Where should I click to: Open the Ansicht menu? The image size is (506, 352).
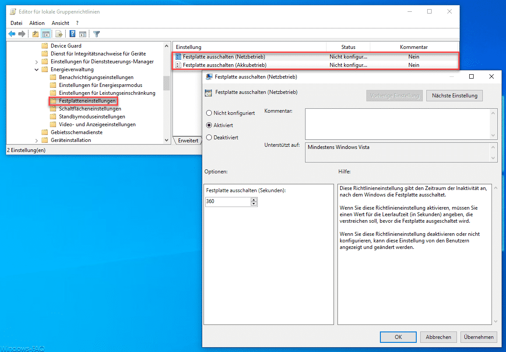click(x=60, y=23)
